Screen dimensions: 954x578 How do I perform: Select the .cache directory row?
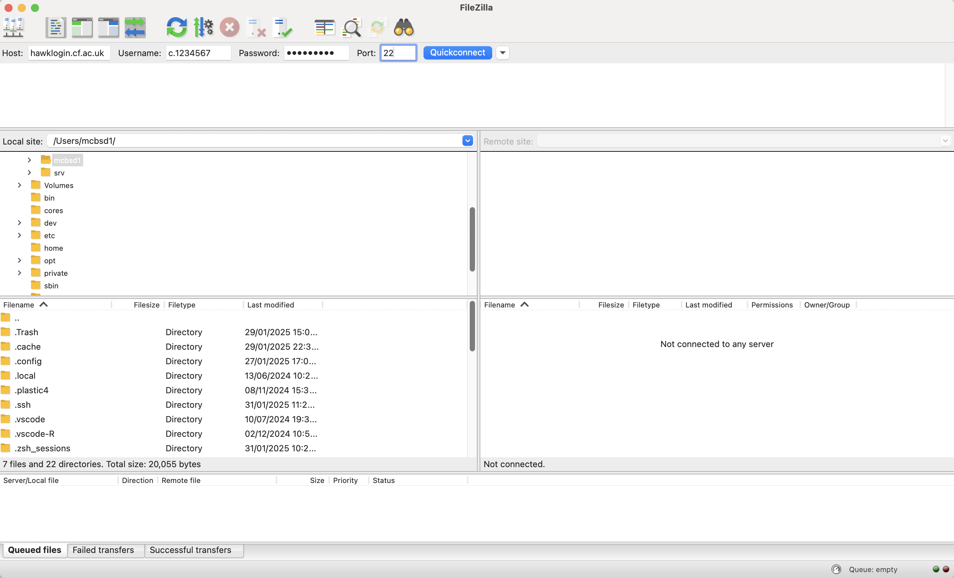click(x=233, y=346)
